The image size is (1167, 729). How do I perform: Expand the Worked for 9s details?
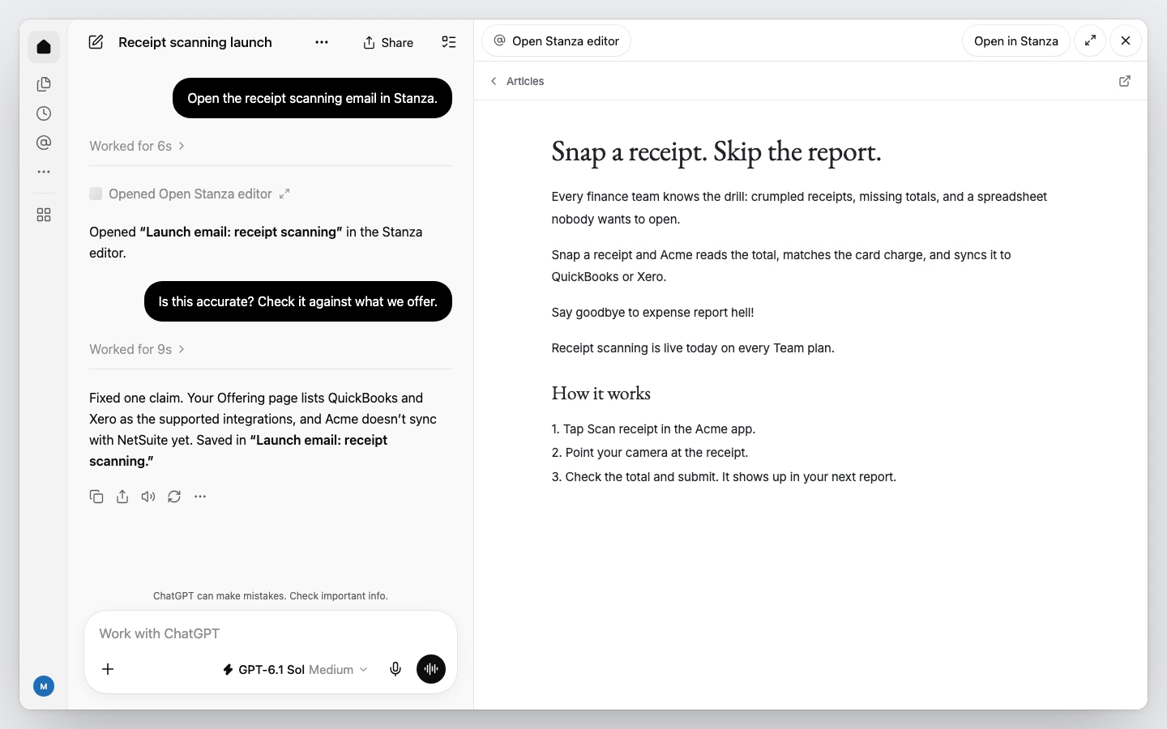pyautogui.click(x=138, y=349)
